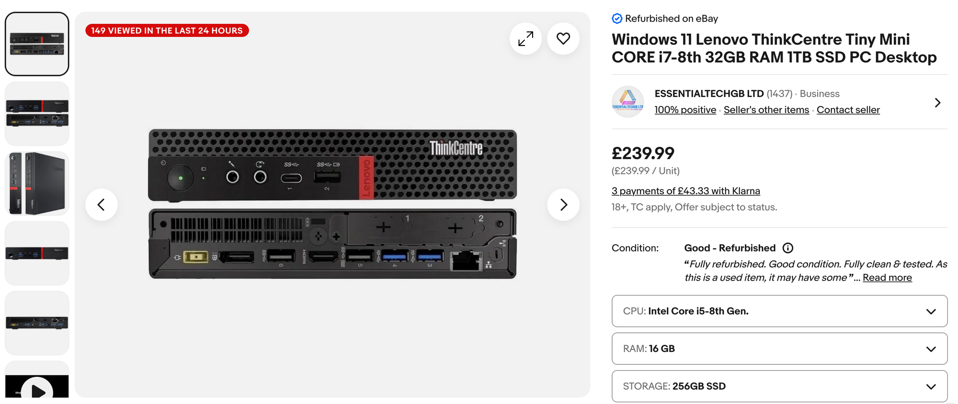This screenshot has width=958, height=404.
Task: Go to the next product image
Action: point(563,205)
